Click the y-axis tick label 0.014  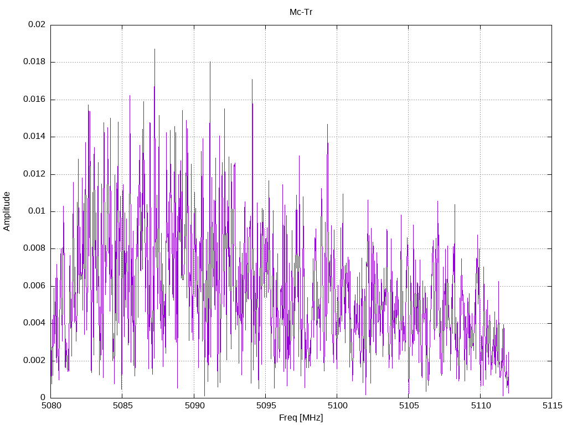tap(34, 136)
